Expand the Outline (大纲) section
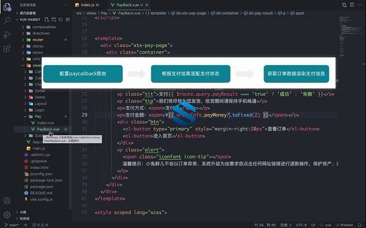This screenshot has height=228, width=366. point(17,212)
